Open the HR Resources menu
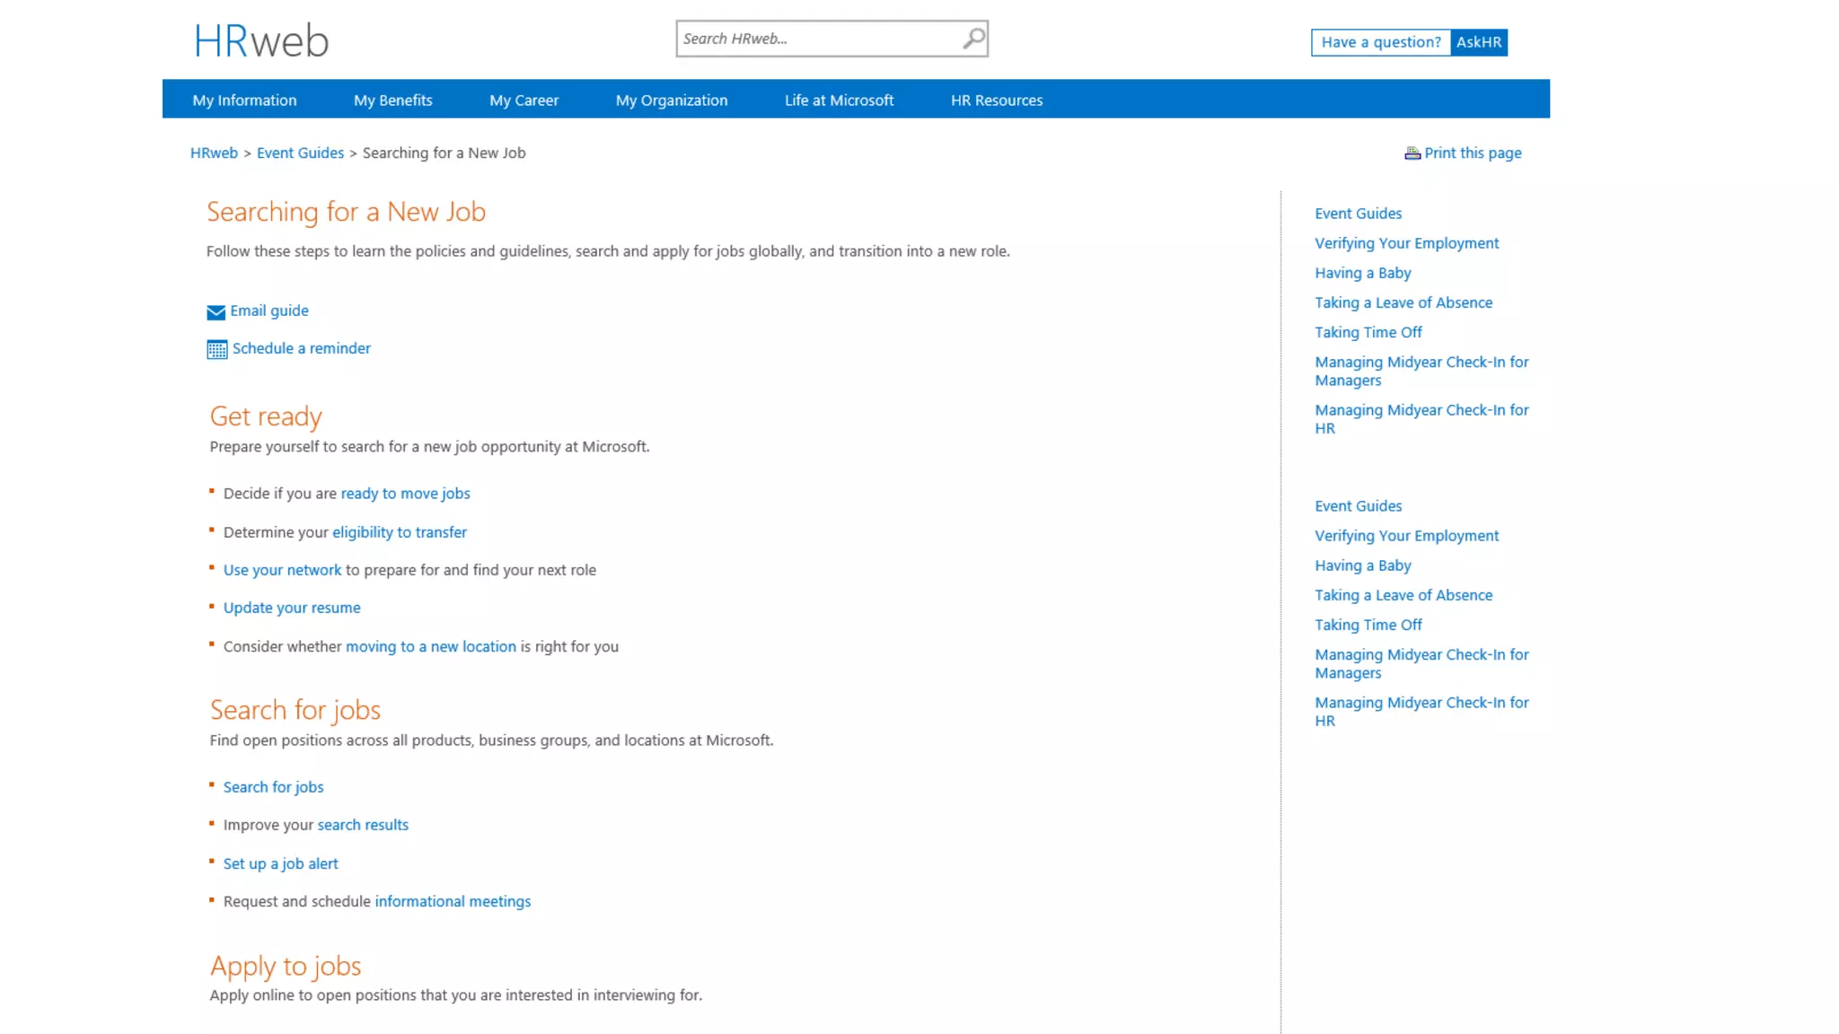This screenshot has width=1839, height=1034. [996, 101]
